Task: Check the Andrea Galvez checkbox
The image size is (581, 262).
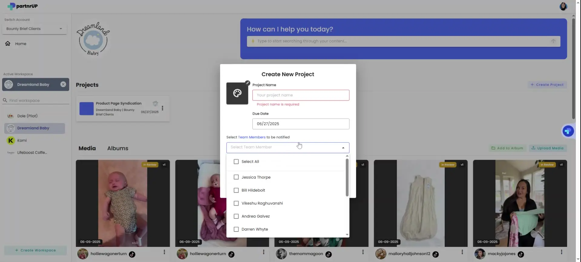Action: point(236,216)
